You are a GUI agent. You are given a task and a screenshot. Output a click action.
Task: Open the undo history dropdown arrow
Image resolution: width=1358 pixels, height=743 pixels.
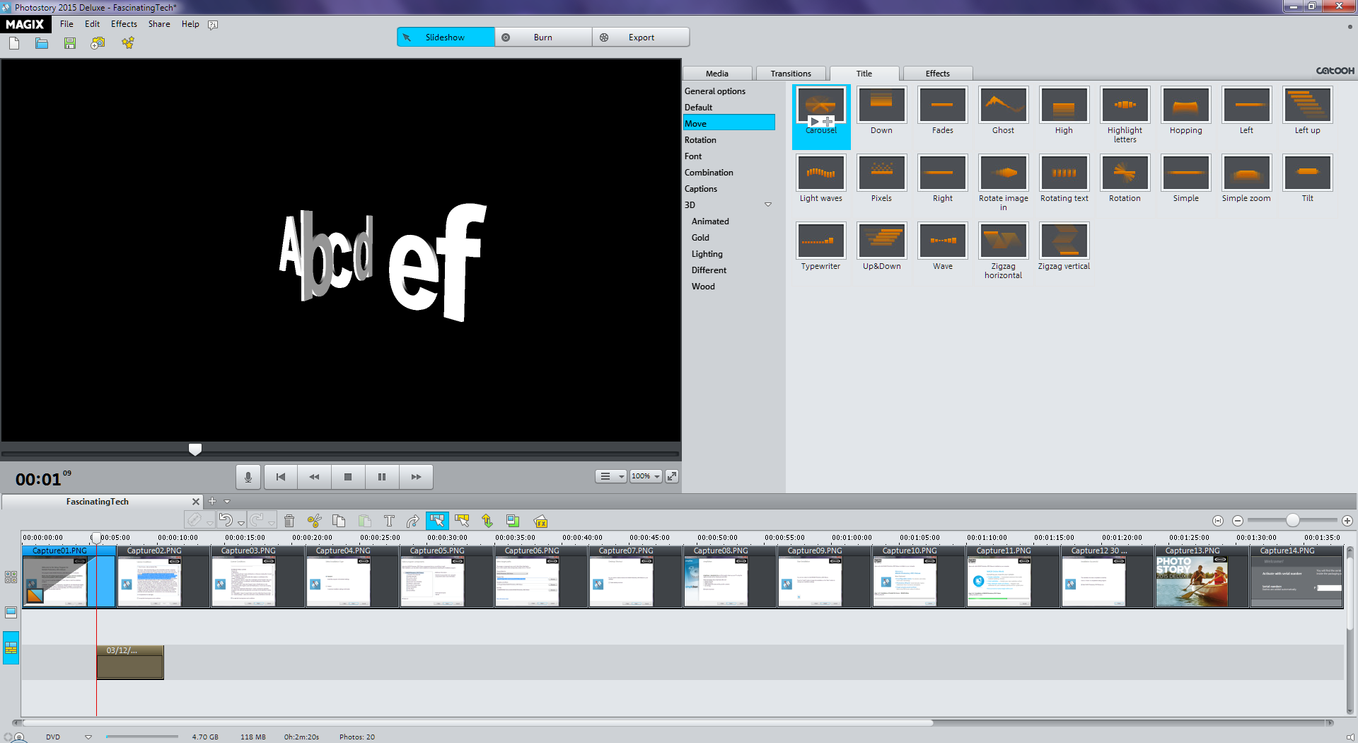click(241, 523)
